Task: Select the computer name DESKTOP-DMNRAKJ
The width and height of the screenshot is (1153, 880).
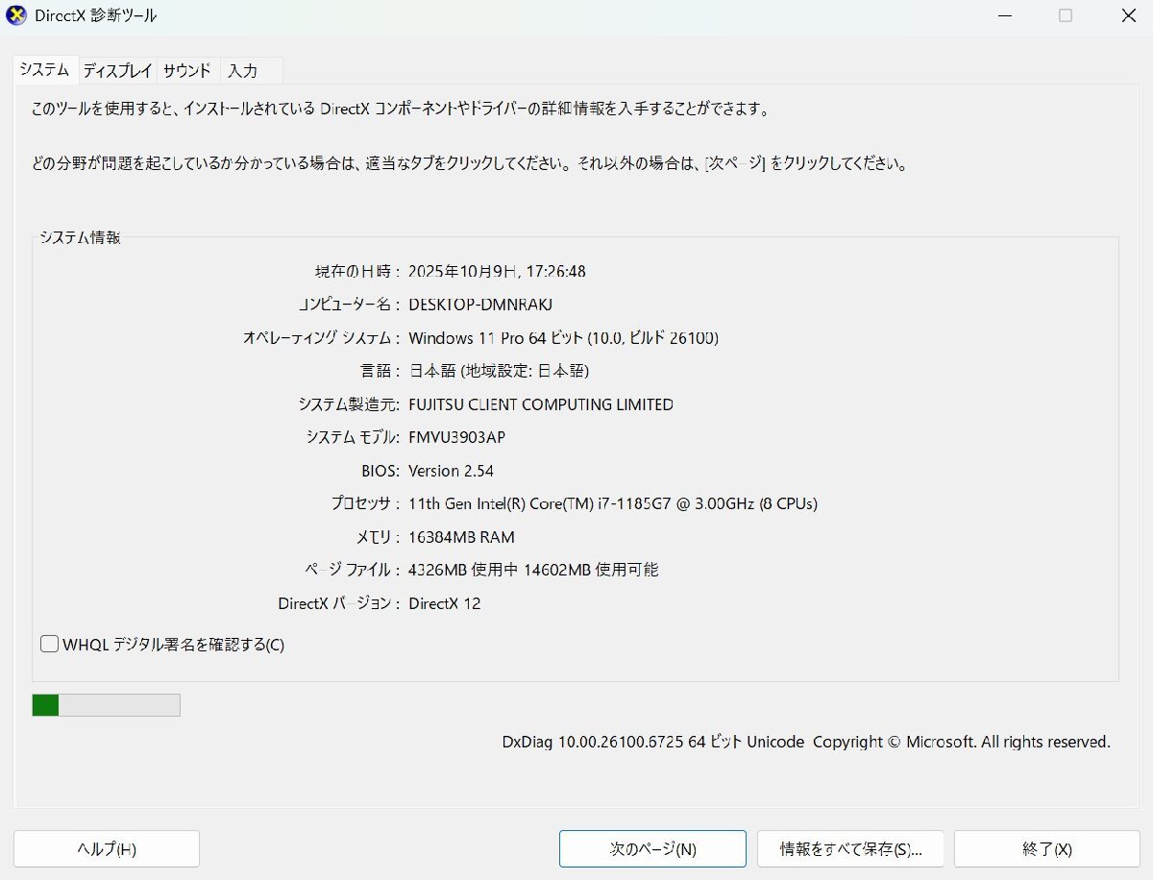Action: (480, 305)
